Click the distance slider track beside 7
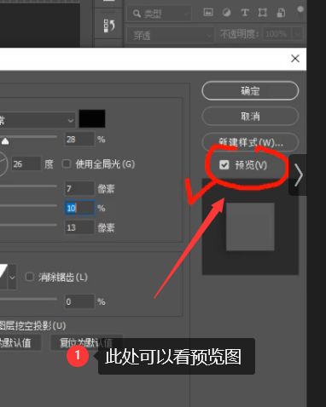This screenshot has width=326, height=407. 28,186
